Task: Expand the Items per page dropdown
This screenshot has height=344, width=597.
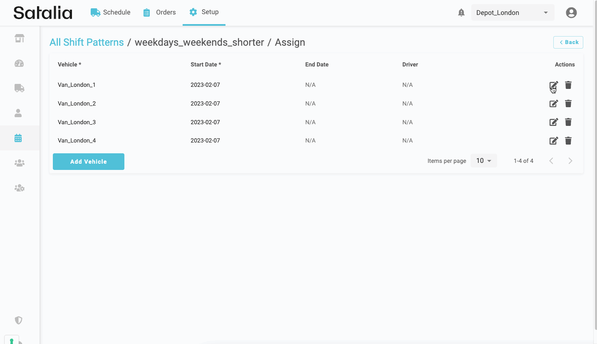Action: click(483, 161)
